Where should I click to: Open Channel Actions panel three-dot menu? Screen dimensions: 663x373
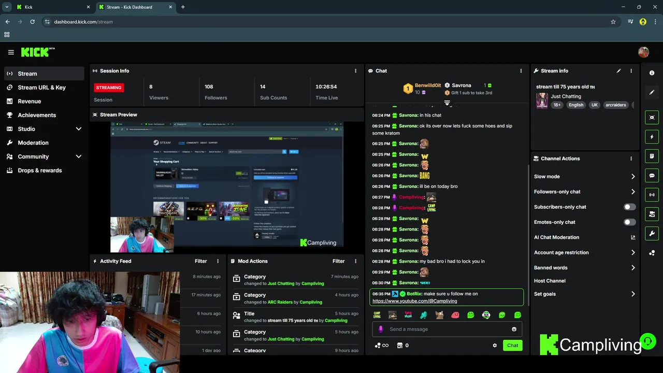click(631, 159)
